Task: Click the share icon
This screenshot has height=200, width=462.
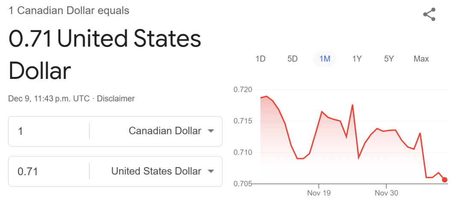Action: pyautogui.click(x=429, y=14)
